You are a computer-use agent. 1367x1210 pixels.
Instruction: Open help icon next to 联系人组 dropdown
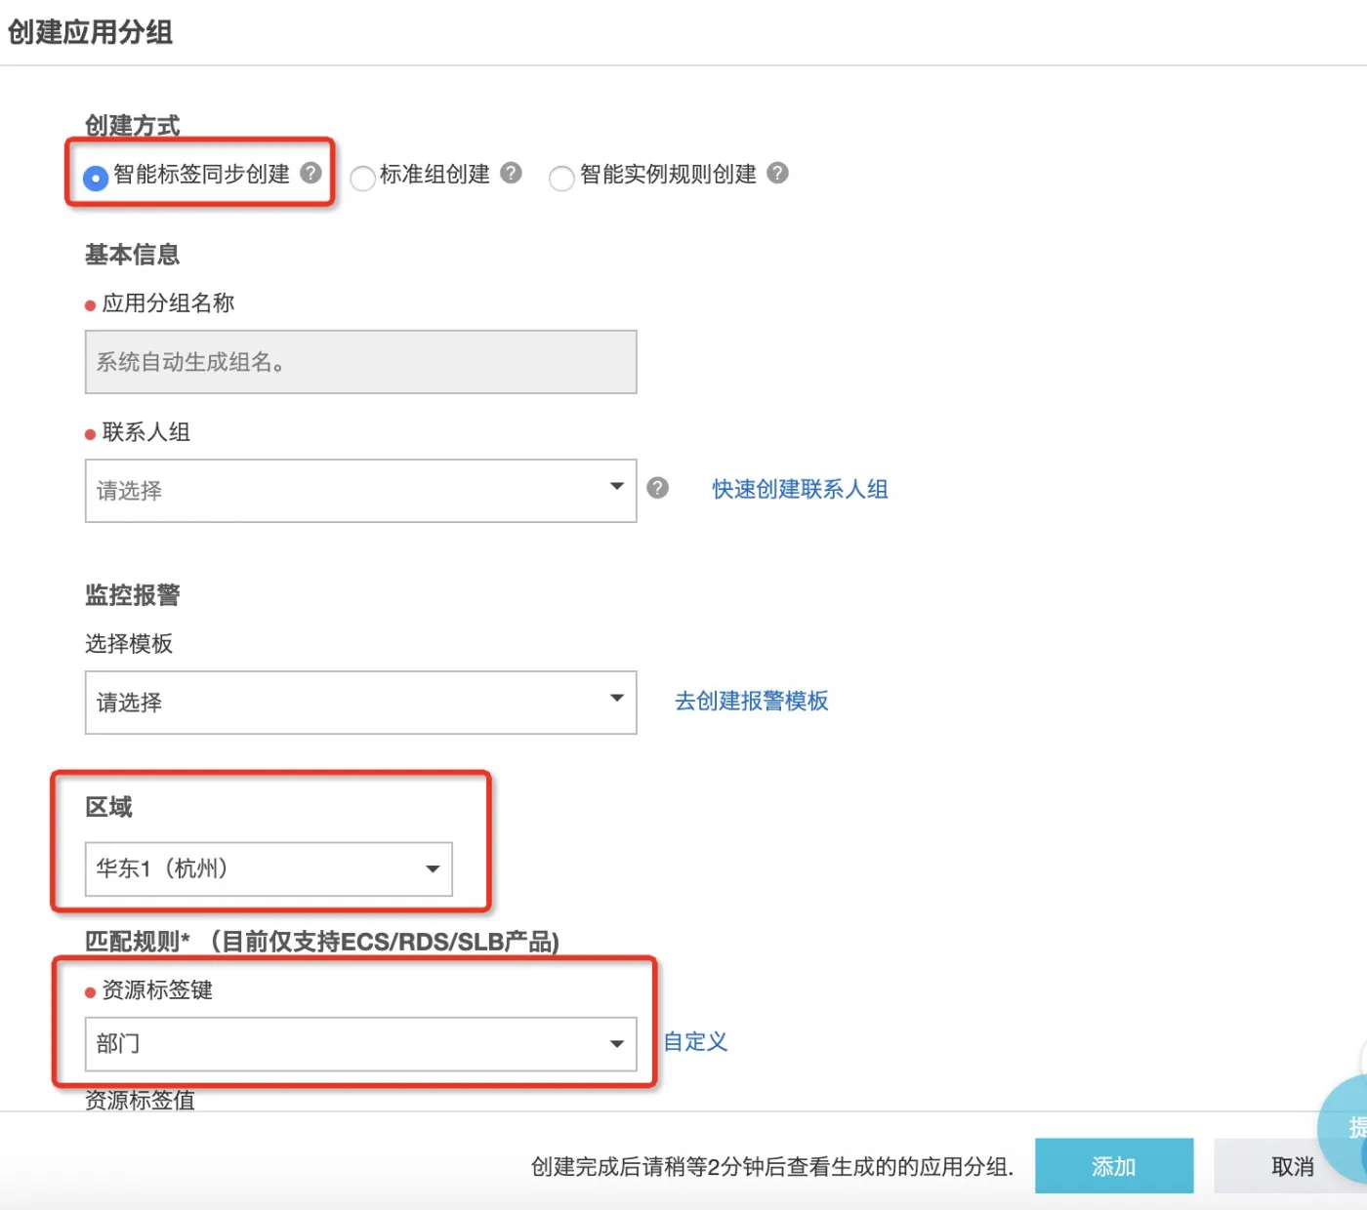coord(658,488)
